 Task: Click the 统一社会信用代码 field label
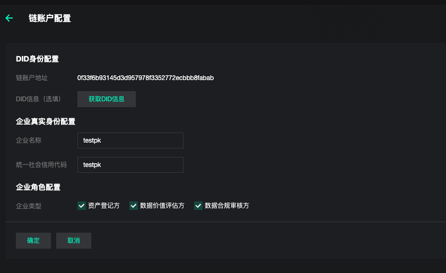(x=41, y=165)
